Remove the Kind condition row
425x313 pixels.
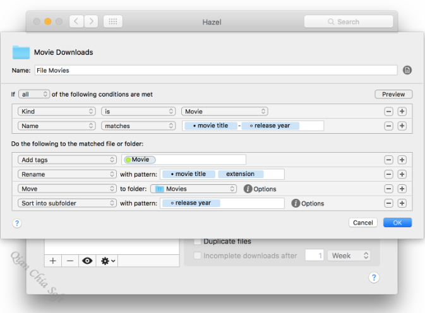388,111
